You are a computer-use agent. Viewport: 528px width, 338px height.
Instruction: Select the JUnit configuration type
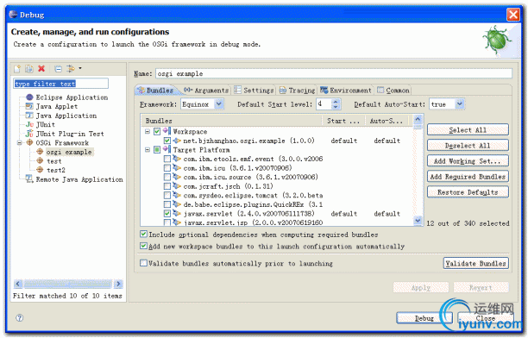pyautogui.click(x=46, y=124)
